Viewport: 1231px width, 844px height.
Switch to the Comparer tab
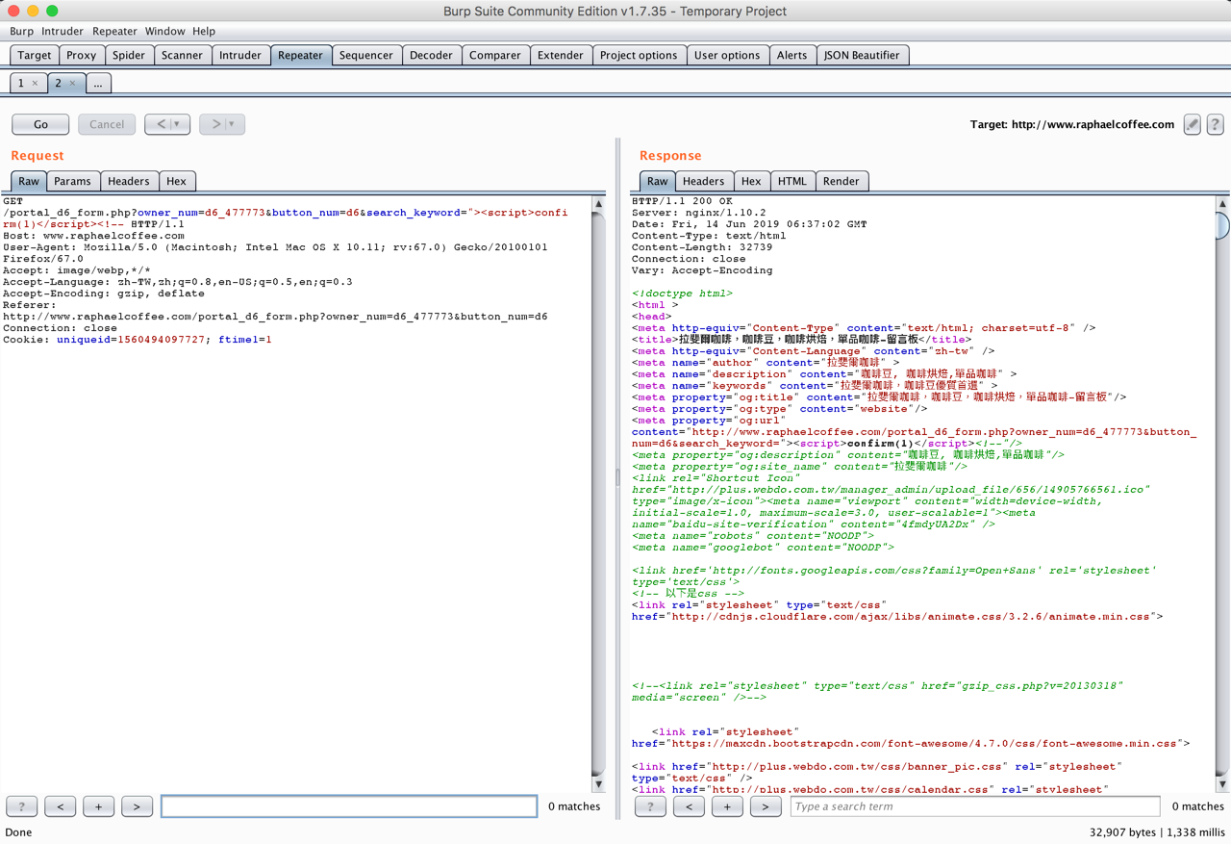[495, 55]
